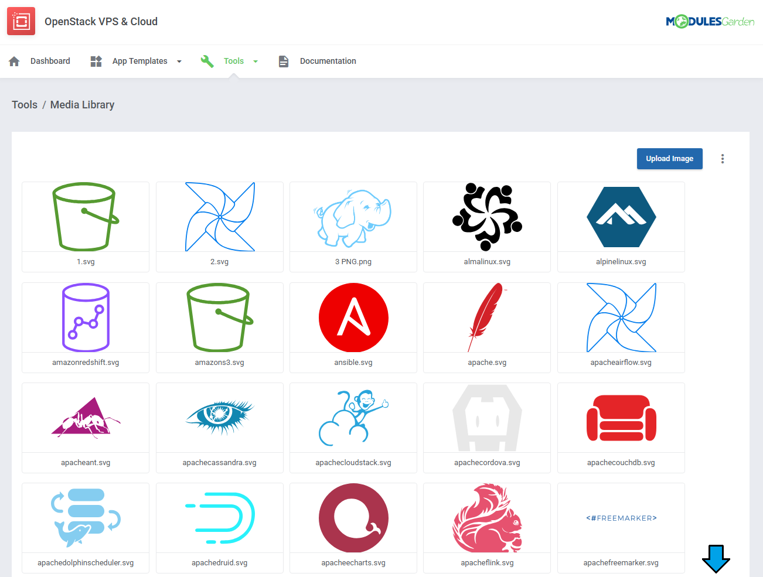Select the alpinelinux.svg thumbnail
This screenshot has height=577, width=763.
(621, 217)
